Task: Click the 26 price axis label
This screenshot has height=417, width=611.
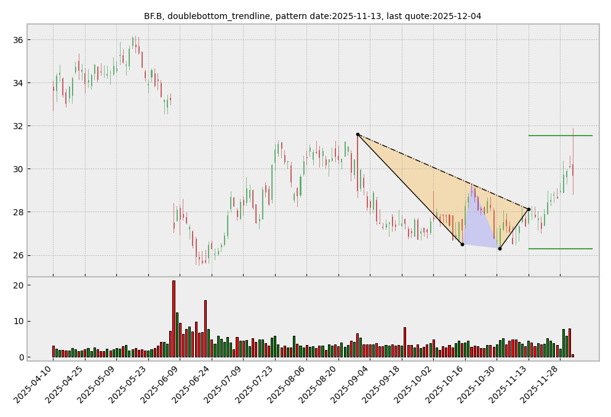Action: pos(17,255)
